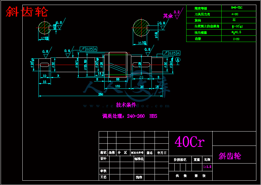The width and height of the screenshot is (261, 185).
Task: Click the circled datum A symbol
Action: tap(178, 60)
